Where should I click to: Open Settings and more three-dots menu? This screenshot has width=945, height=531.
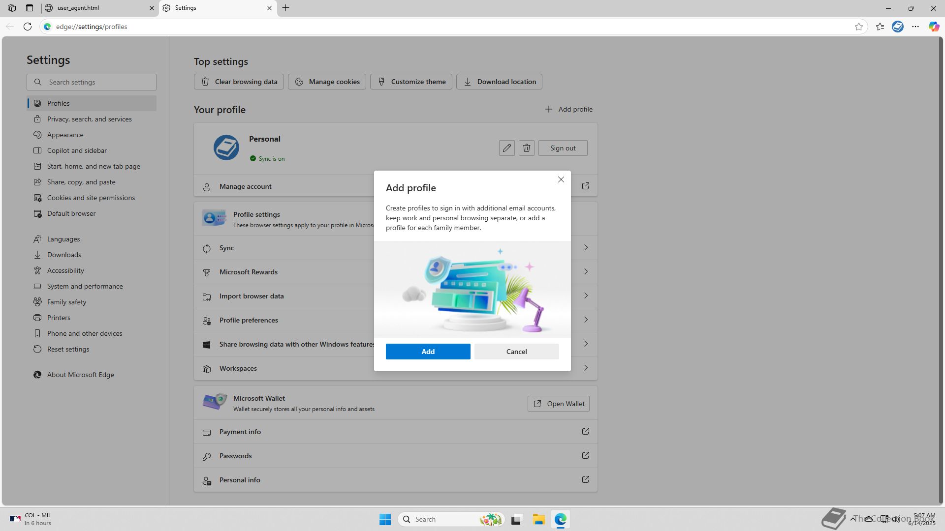[915, 27]
